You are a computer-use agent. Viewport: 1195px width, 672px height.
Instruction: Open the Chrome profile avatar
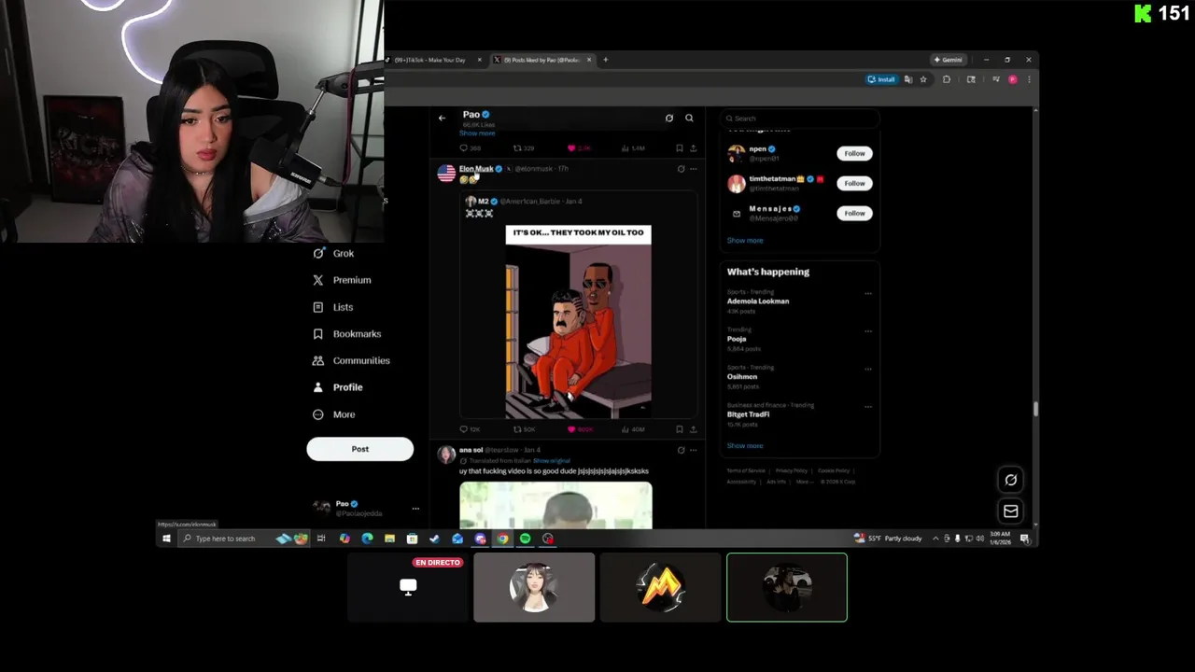click(x=1012, y=79)
